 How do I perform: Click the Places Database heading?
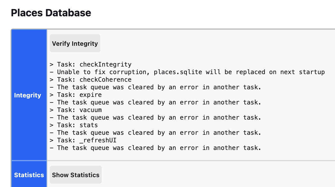click(x=51, y=13)
